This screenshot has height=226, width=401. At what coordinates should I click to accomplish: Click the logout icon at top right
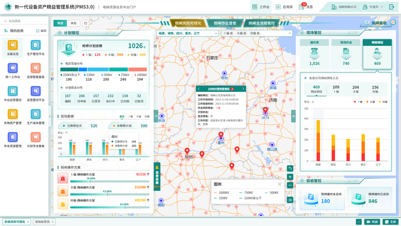pyautogui.click(x=391, y=8)
